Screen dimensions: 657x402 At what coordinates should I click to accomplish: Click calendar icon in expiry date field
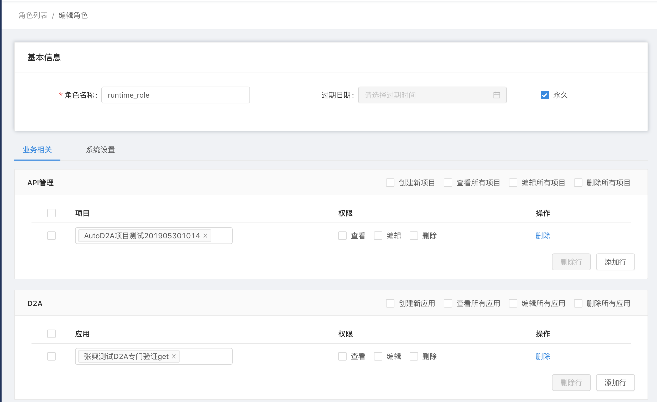[x=497, y=95]
